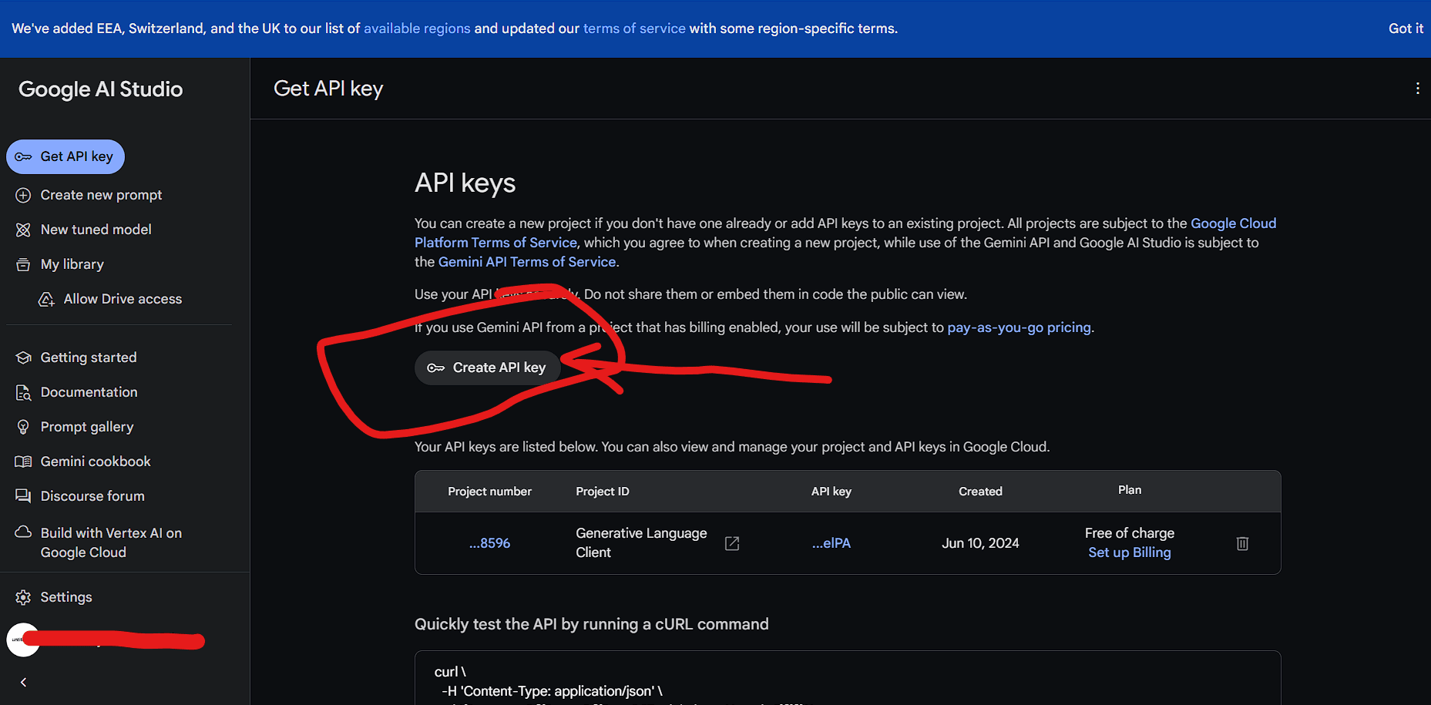Click the API key link ending in elPA
Image resolution: width=1431 pixels, height=705 pixels.
point(831,543)
